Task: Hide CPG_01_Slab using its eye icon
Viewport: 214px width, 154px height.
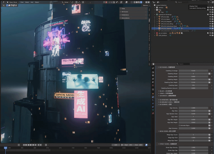Action: click(x=210, y=17)
